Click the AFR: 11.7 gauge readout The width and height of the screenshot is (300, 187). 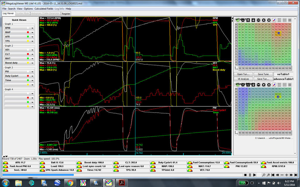coord(20,162)
